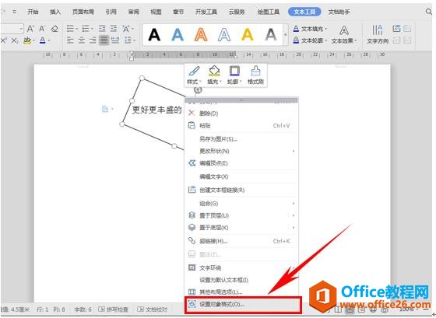
Task: Open the 样式 dropdown in mini toolbar
Action: (x=194, y=75)
